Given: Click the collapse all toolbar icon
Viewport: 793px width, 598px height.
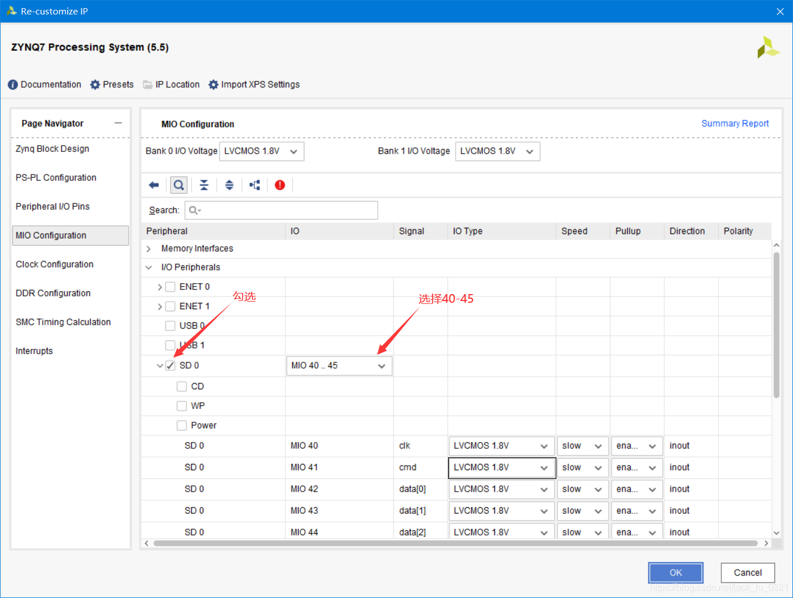Looking at the screenshot, I should click(204, 185).
